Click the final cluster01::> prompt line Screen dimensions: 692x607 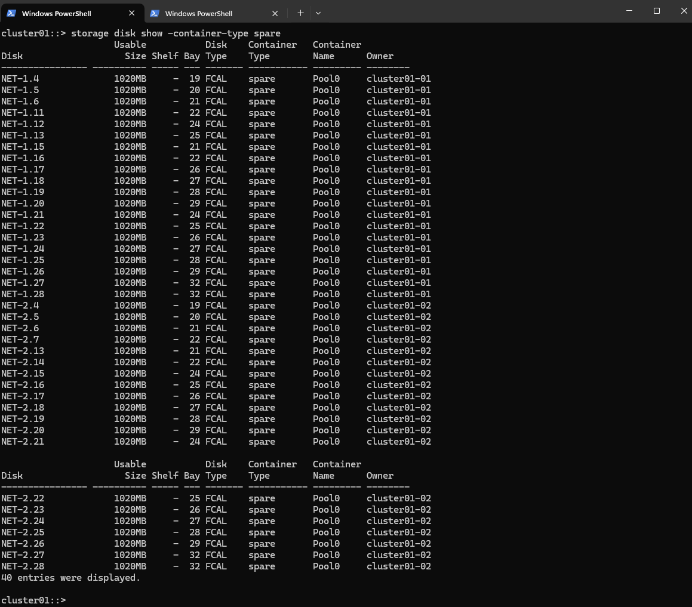click(x=33, y=600)
